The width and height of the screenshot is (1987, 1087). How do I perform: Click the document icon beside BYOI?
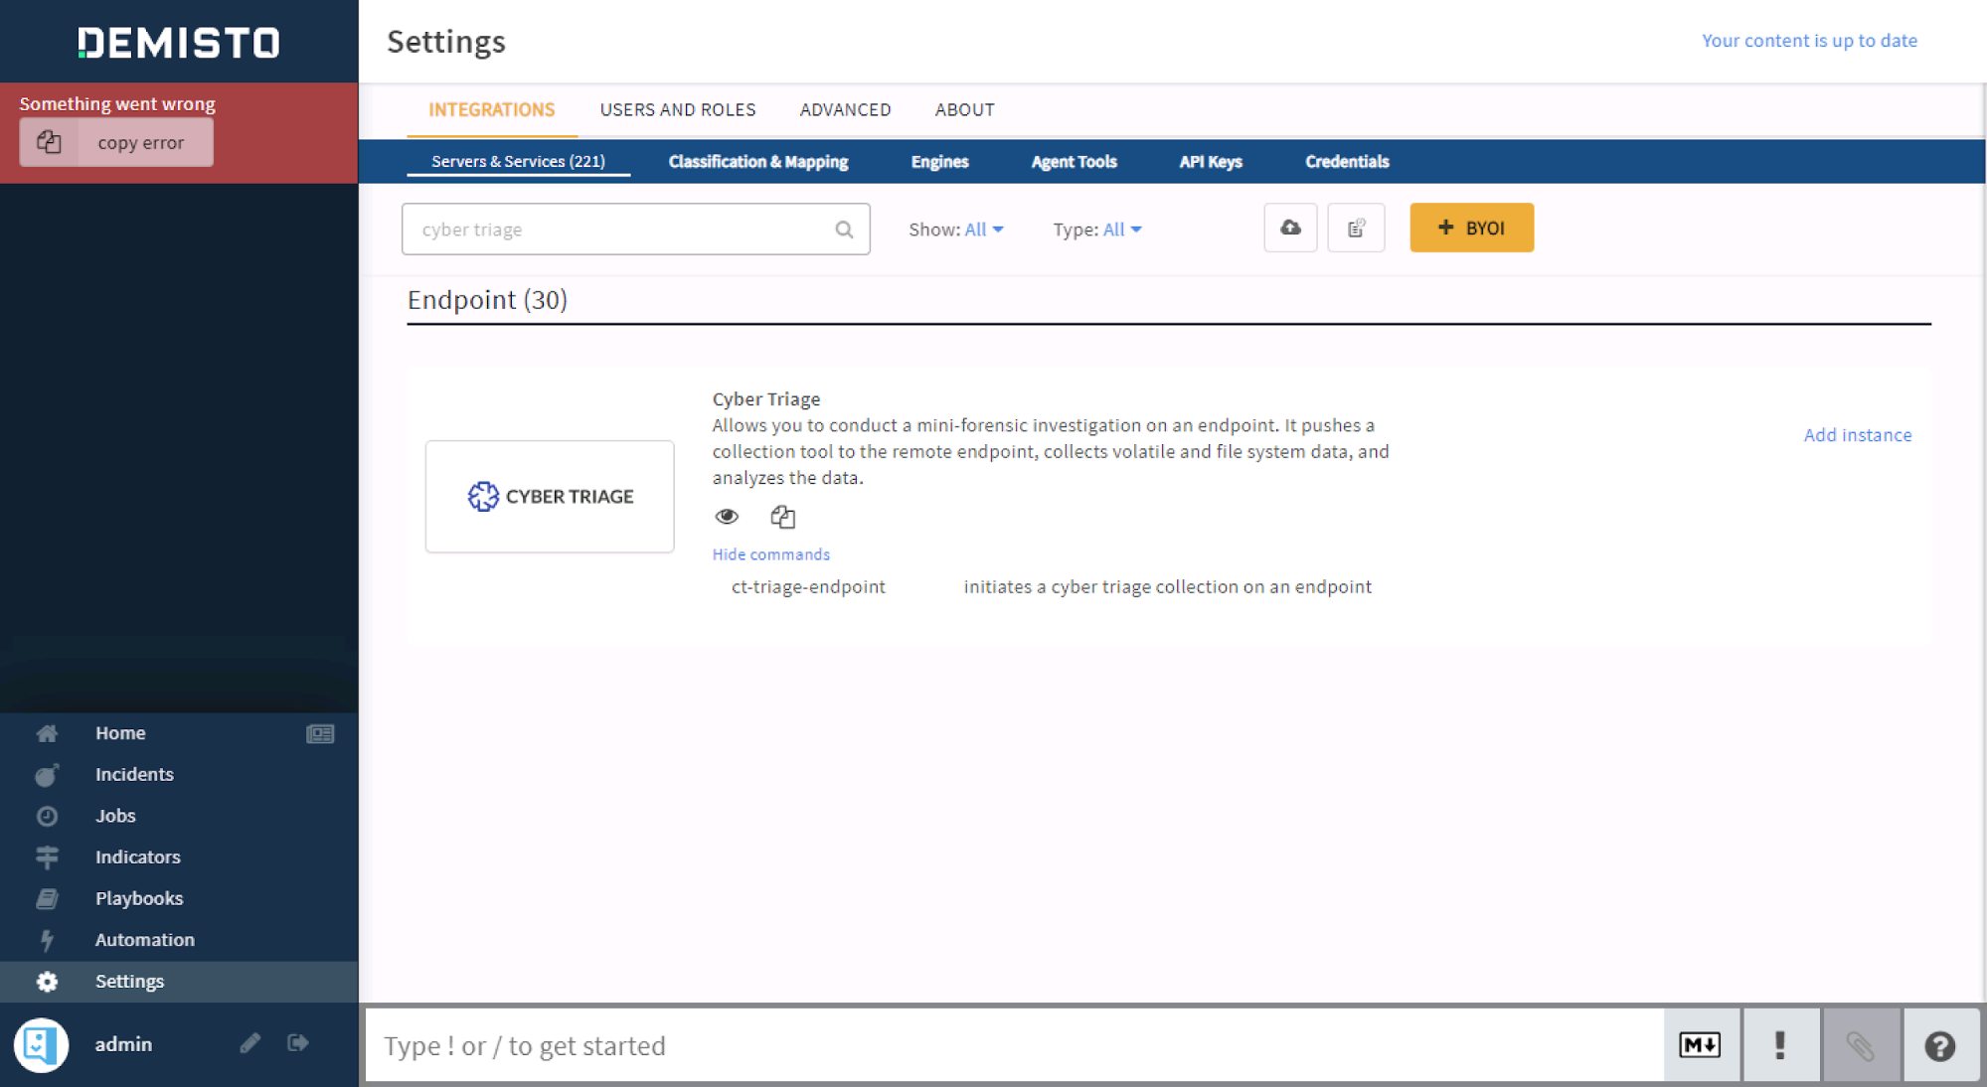1356,228
